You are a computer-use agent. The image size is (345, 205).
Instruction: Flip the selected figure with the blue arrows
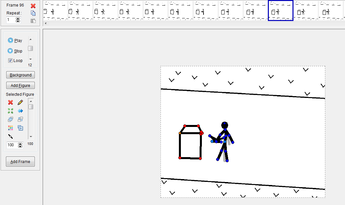click(x=20, y=111)
